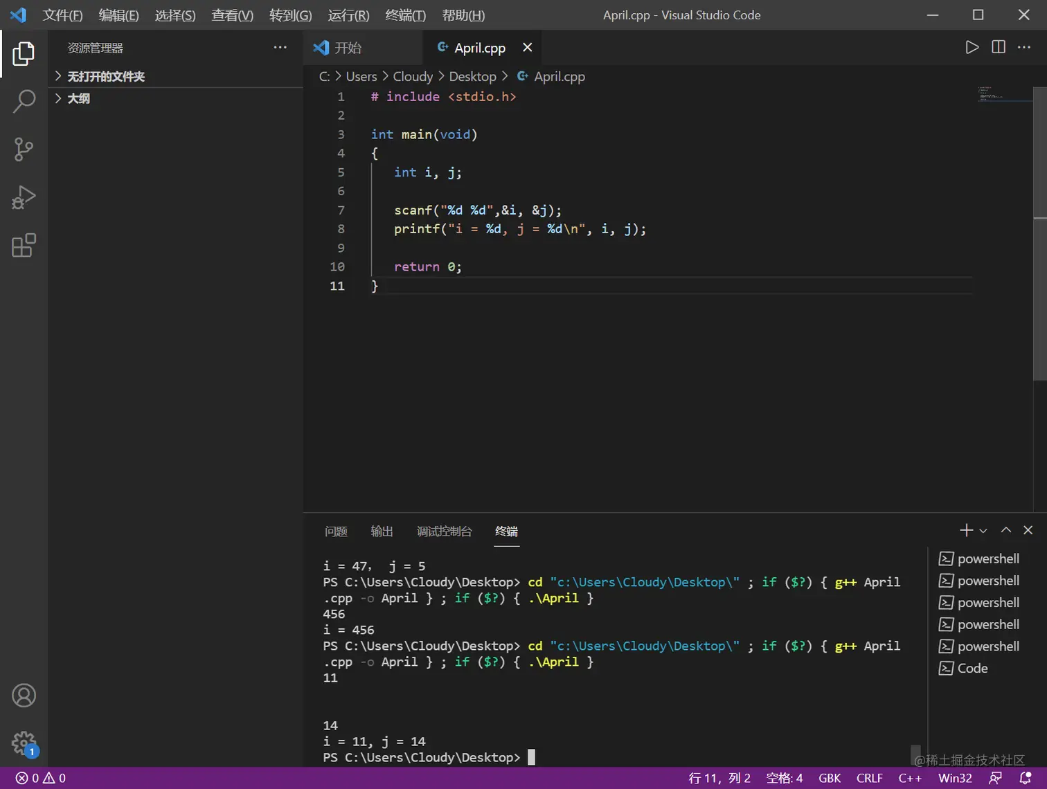Click the notifications bell in status bar
Screen dimensions: 1047x789
1026,778
